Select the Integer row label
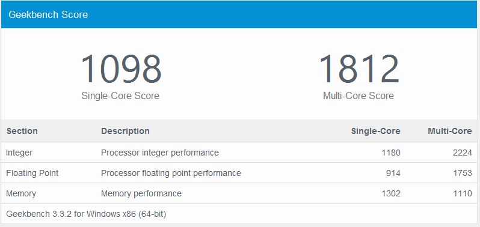Screen dimensions: 480x227 point(19,153)
